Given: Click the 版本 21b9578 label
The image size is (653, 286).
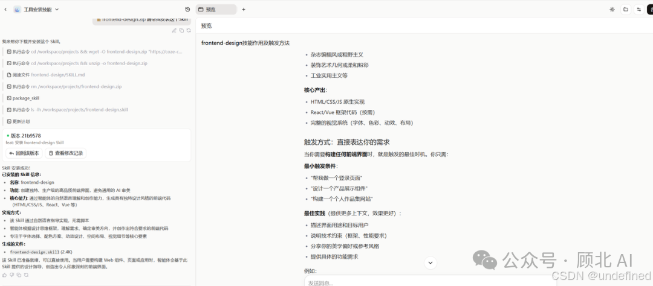Looking at the screenshot, I should click(x=25, y=136).
